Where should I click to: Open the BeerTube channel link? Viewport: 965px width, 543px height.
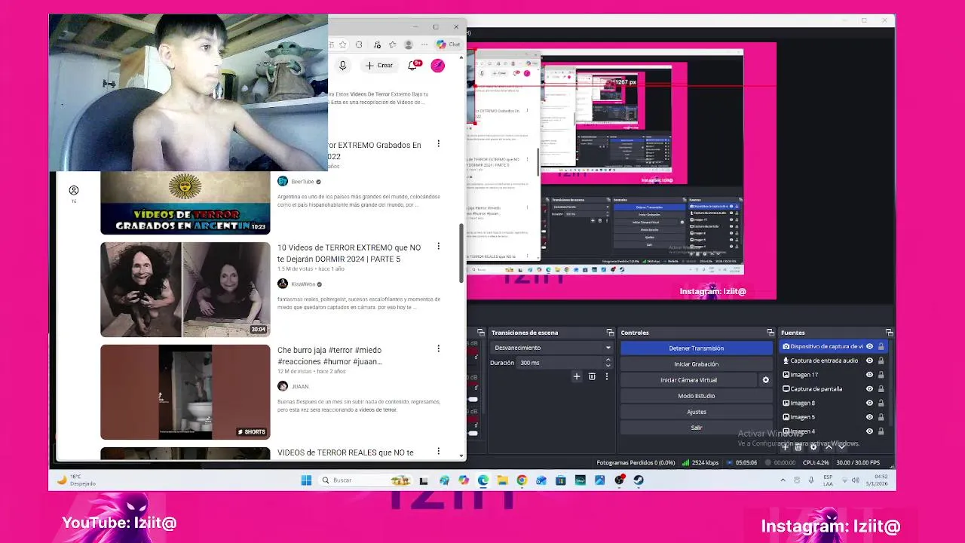click(x=302, y=182)
